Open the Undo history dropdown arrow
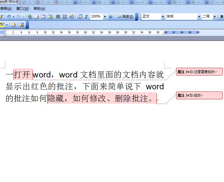Viewport: 224px width, 182px height. [13, 17]
